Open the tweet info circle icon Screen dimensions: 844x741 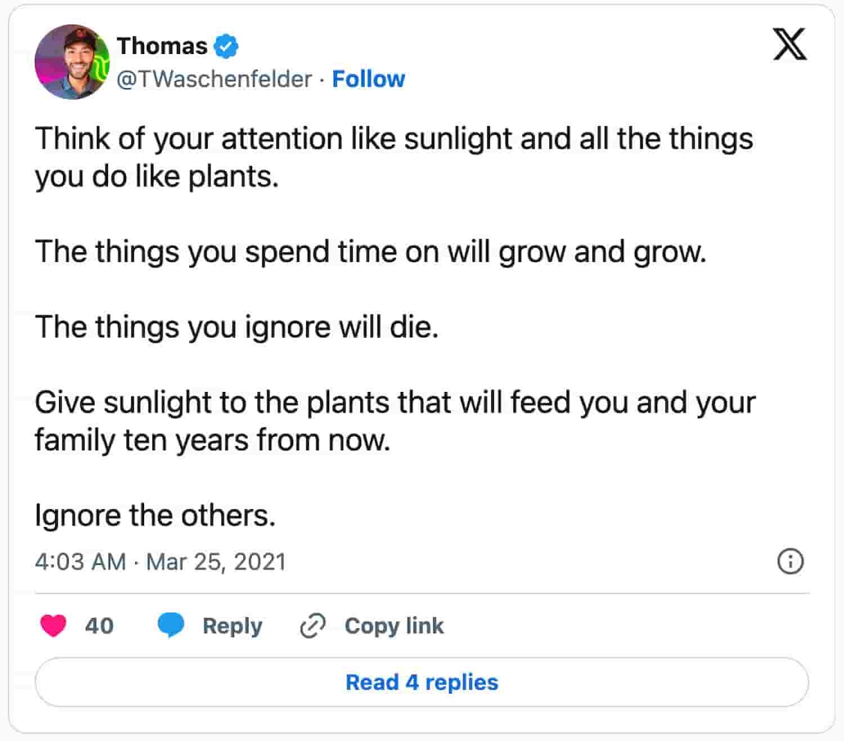tap(790, 561)
